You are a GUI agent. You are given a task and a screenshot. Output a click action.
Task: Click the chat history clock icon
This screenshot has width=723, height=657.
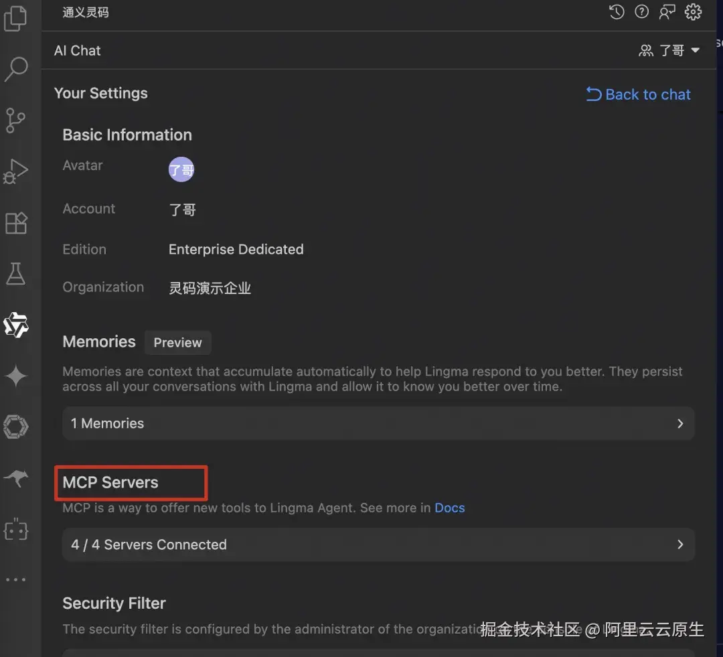pos(617,11)
